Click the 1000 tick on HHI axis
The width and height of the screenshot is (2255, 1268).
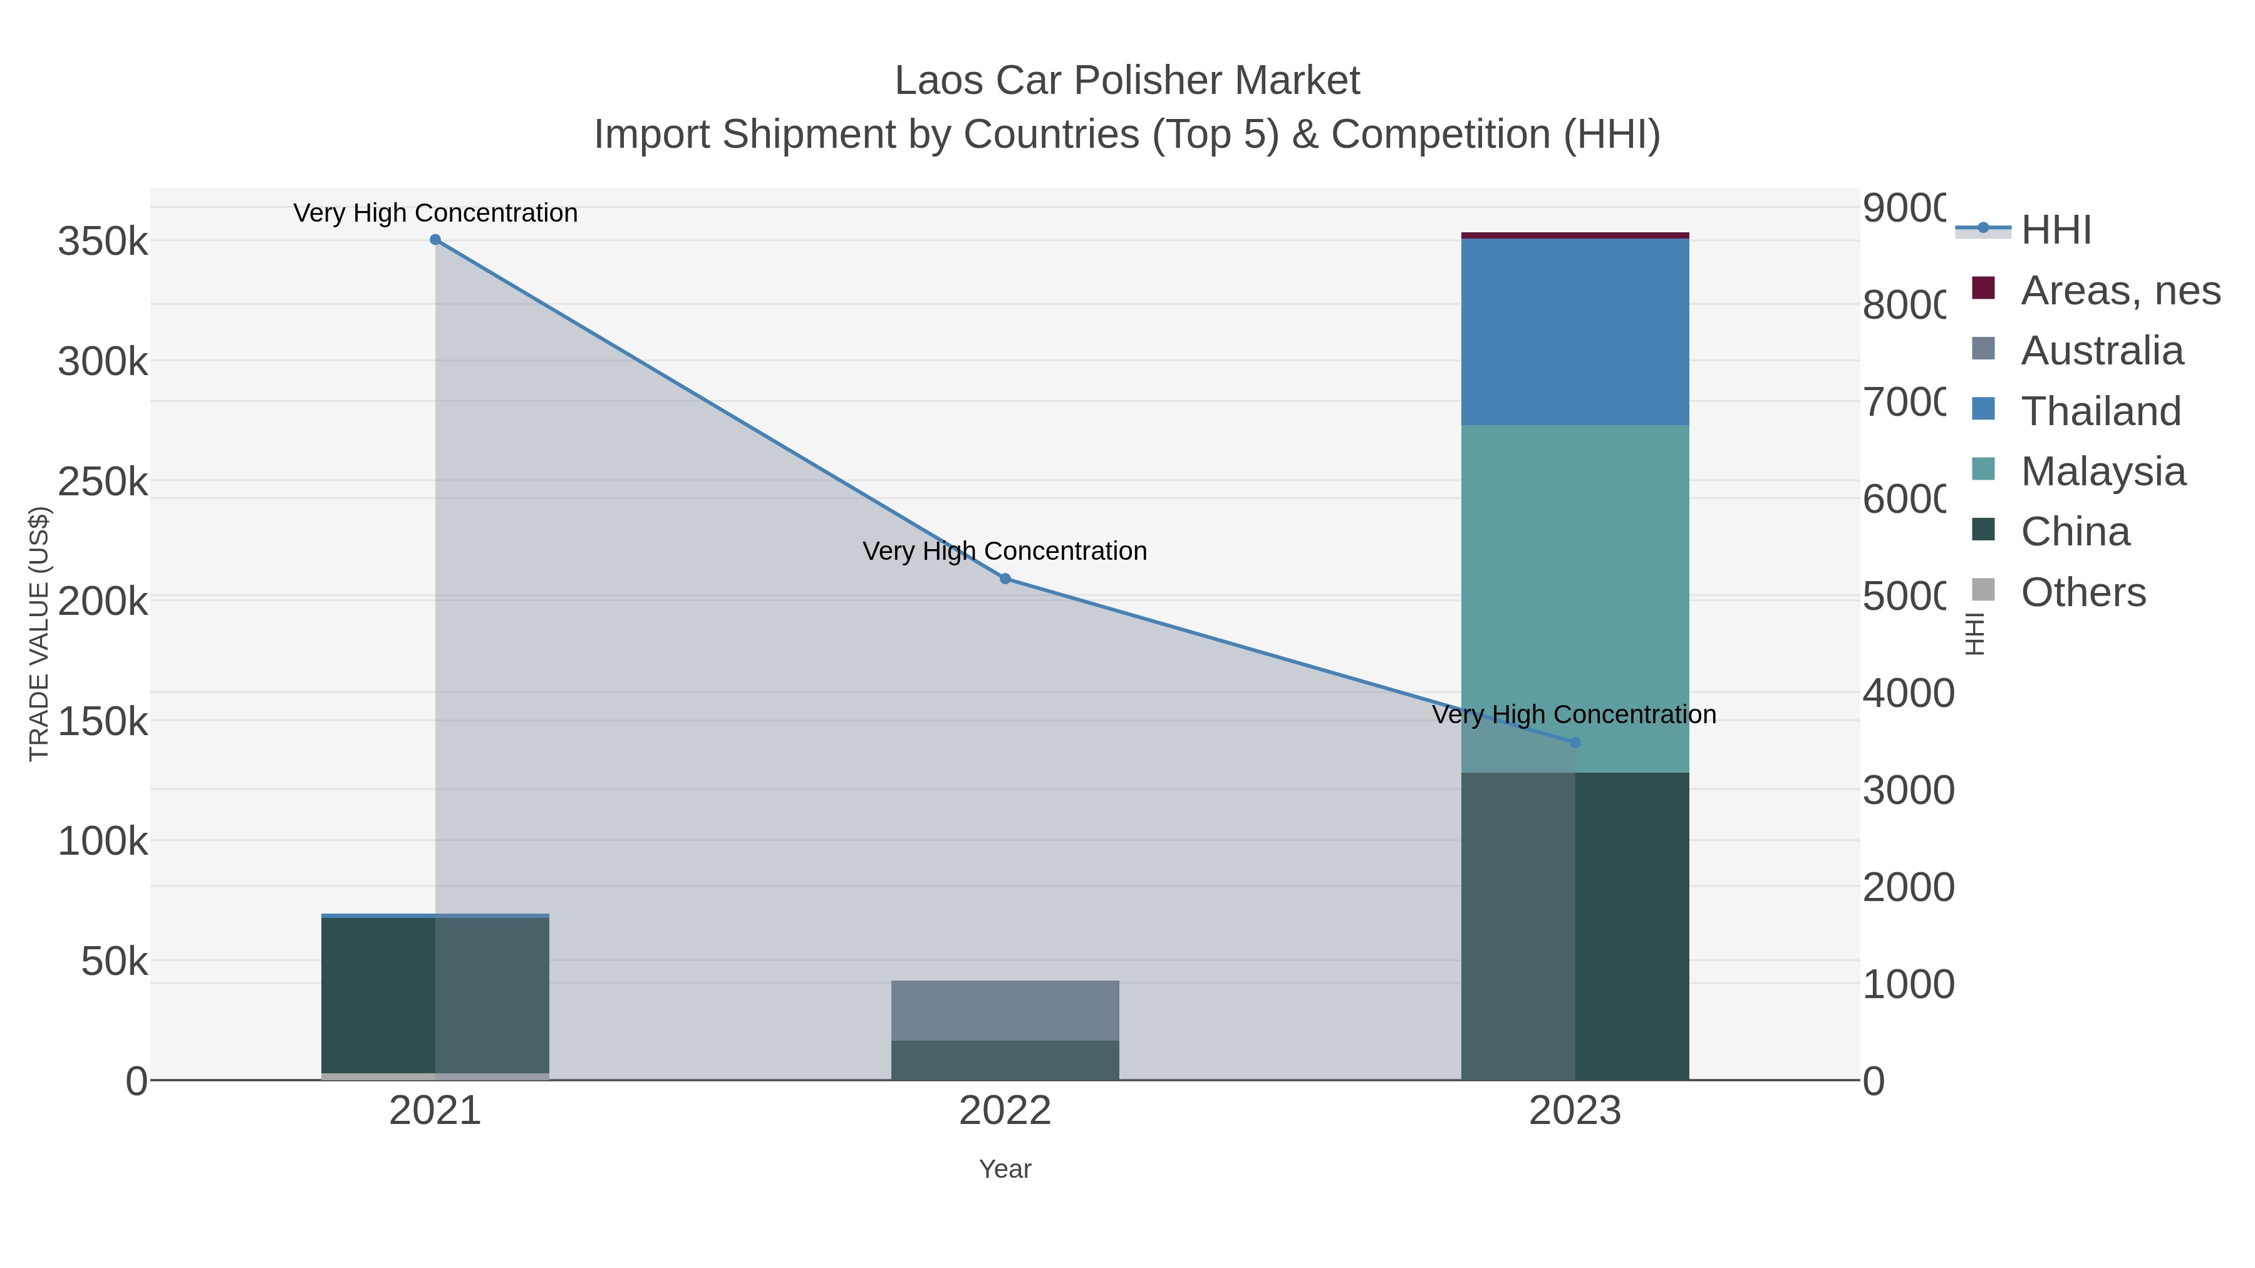[1909, 984]
